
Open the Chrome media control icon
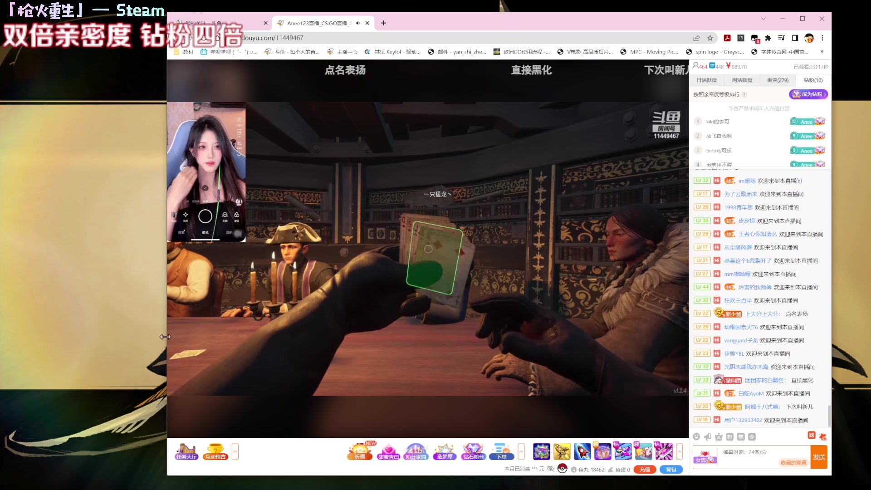coord(781,38)
